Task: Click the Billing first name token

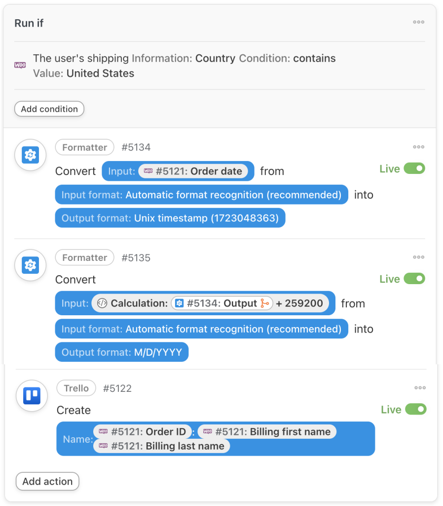Action: click(x=273, y=431)
